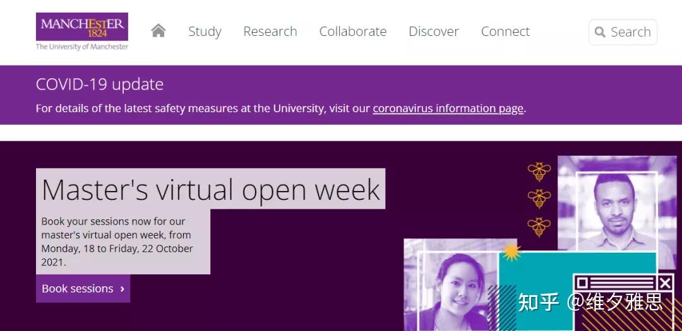Go to the Discover section
Screen dimensions: 682x331
click(434, 32)
